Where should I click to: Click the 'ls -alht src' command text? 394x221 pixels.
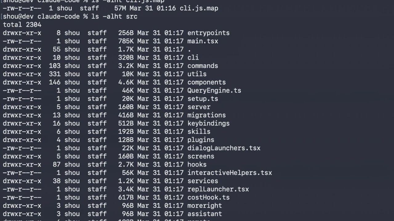click(x=114, y=17)
